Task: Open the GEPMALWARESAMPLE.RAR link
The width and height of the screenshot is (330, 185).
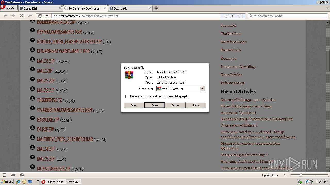Action: pyautogui.click(x=59, y=32)
